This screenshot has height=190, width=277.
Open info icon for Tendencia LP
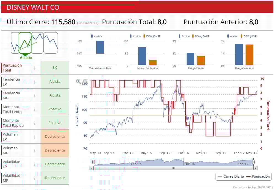[x=35, y=82]
